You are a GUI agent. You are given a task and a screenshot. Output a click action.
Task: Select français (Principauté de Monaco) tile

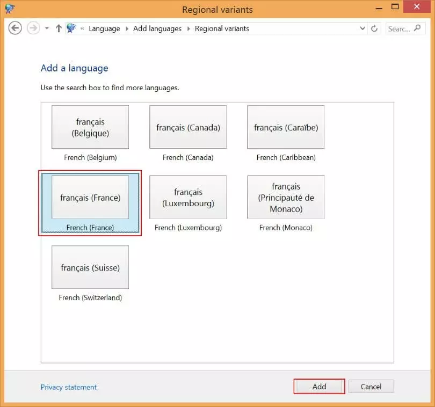point(286,197)
